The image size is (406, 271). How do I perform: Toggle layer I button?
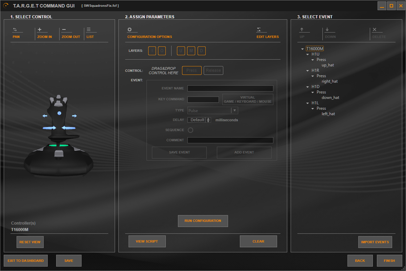tap(152, 51)
